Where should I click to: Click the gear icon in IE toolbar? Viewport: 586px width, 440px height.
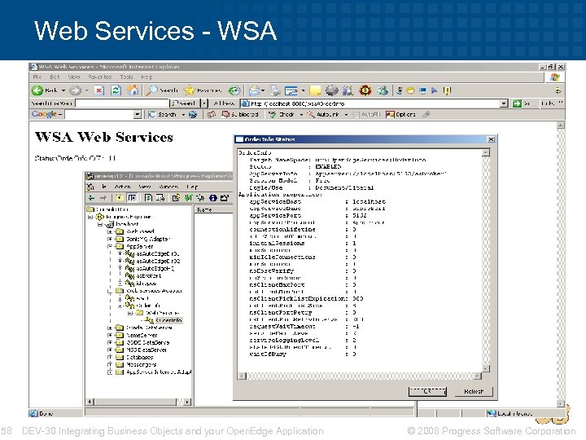click(x=331, y=90)
